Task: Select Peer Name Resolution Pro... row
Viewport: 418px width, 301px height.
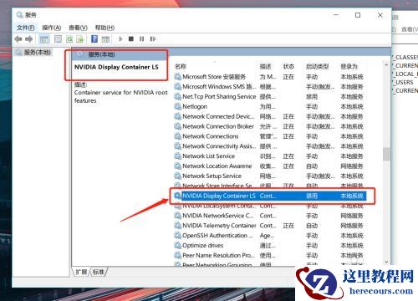Action: [x=269, y=255]
